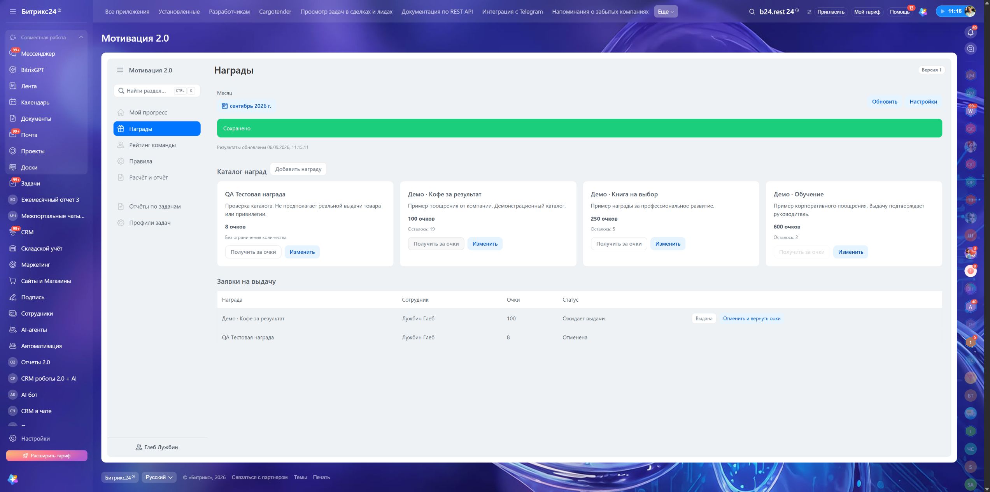Open Проекты in the sidebar
The width and height of the screenshot is (990, 492).
tap(33, 151)
